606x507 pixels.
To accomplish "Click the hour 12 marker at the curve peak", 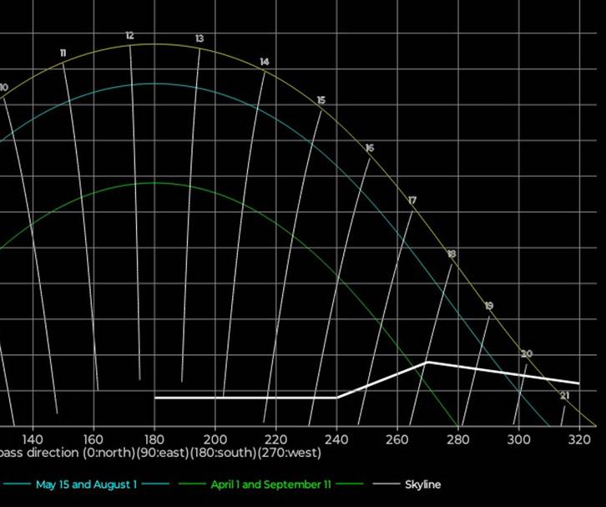I will pyautogui.click(x=129, y=36).
